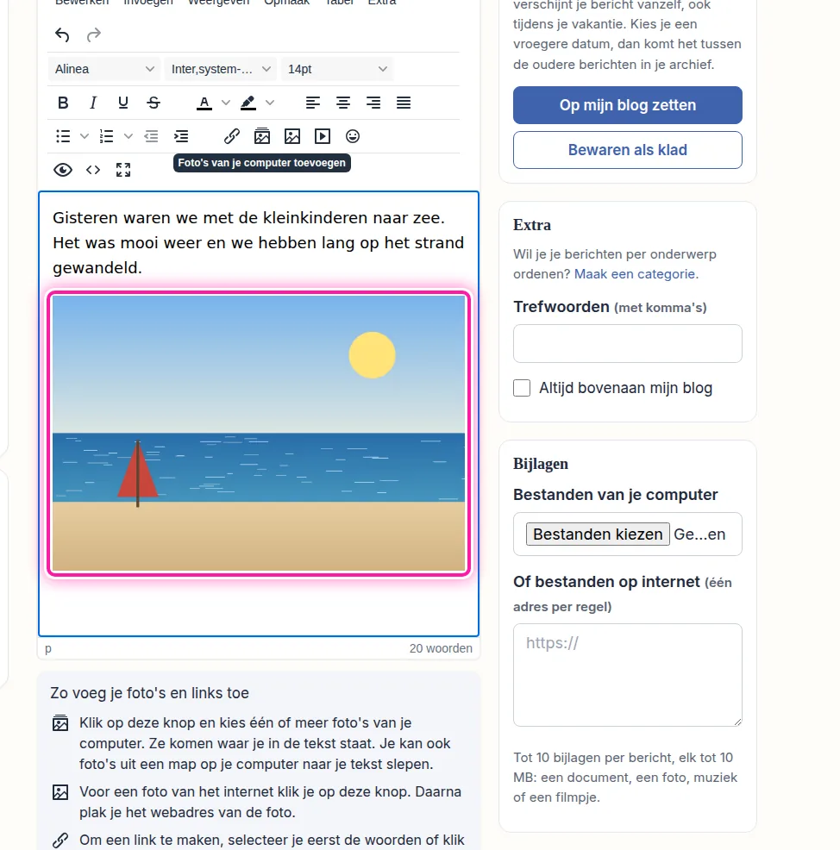Image resolution: width=840 pixels, height=850 pixels.
Task: Check Altijd bovenaan mijn blog
Action: pos(522,388)
